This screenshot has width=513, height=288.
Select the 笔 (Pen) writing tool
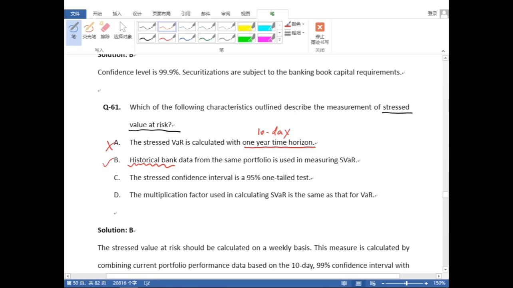[74, 30]
